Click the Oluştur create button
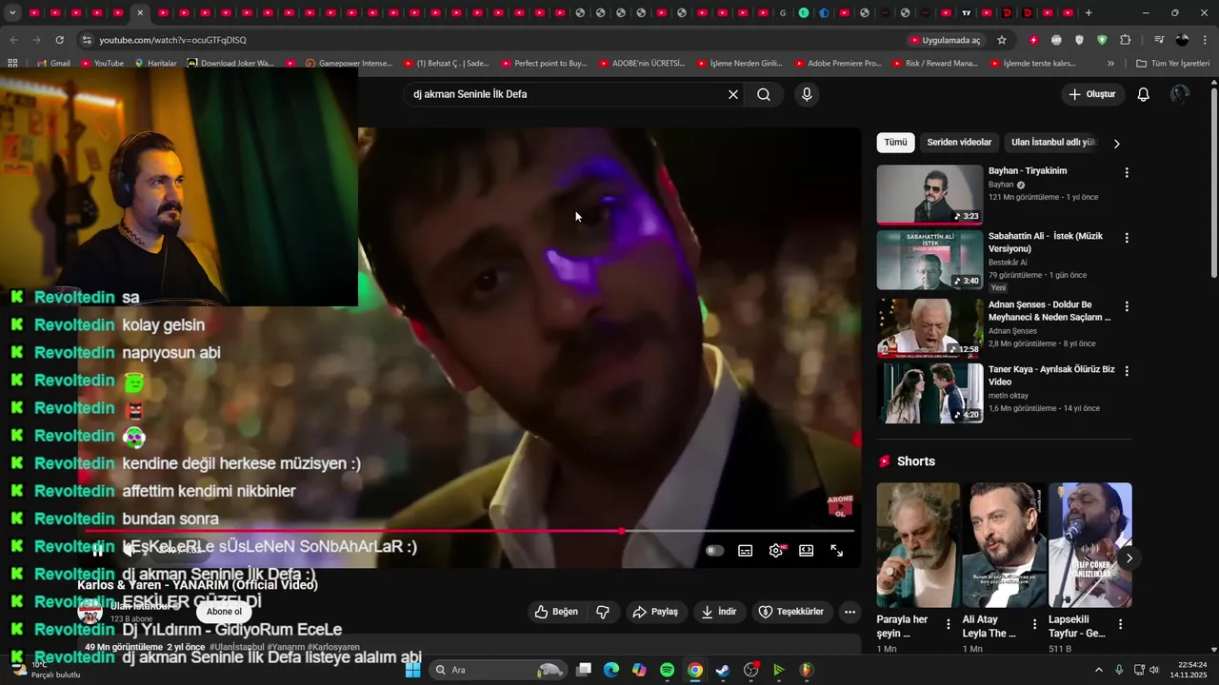 pos(1092,94)
